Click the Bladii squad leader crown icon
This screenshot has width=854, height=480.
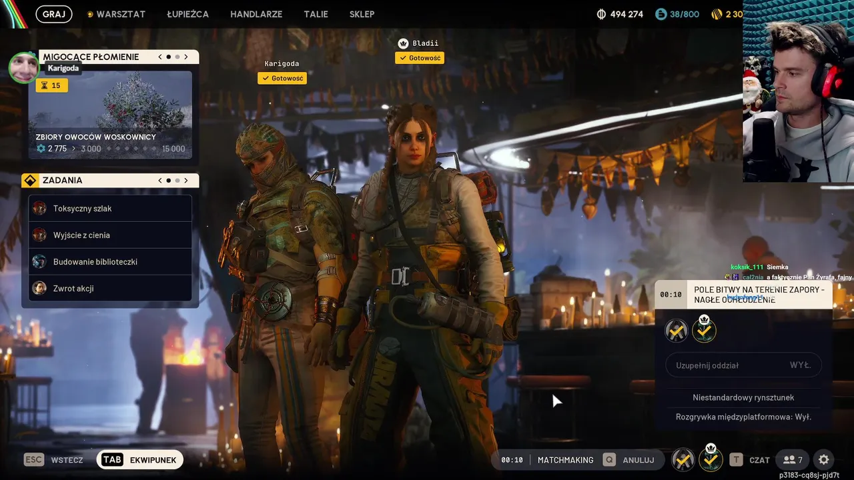tap(403, 43)
